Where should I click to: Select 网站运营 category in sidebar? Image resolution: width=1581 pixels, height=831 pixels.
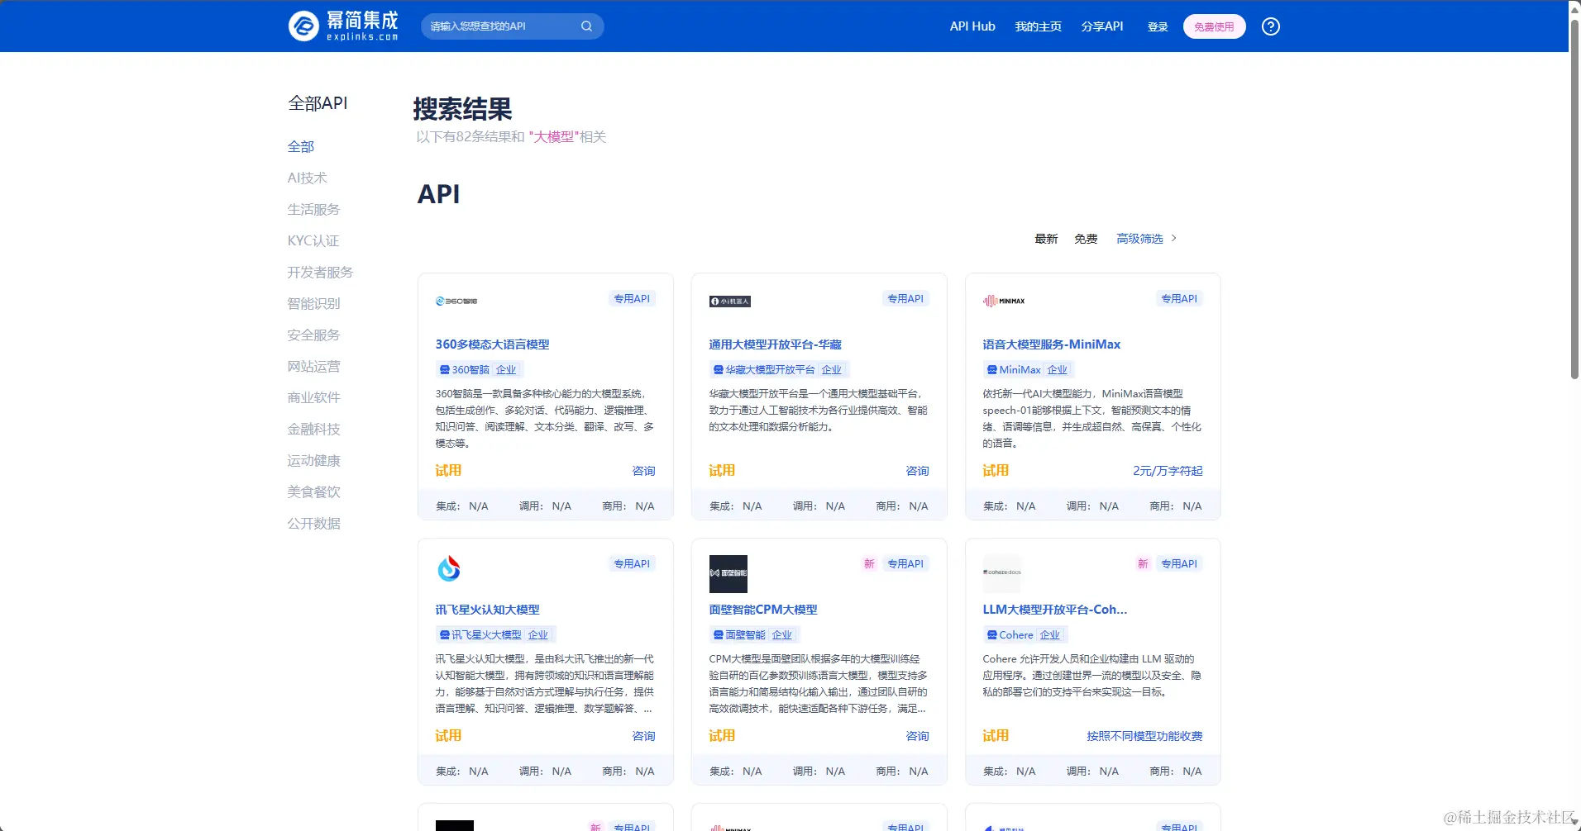[x=313, y=366]
